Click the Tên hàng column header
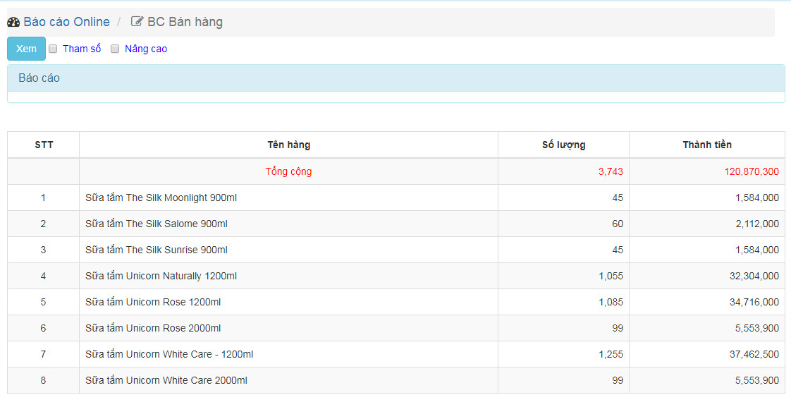791x395 pixels. 288,145
